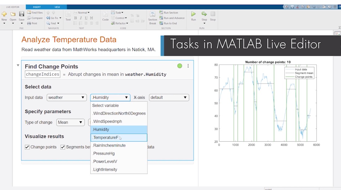Collapse the Find Change Points task section
This screenshot has height=190, width=341.
point(18,65)
